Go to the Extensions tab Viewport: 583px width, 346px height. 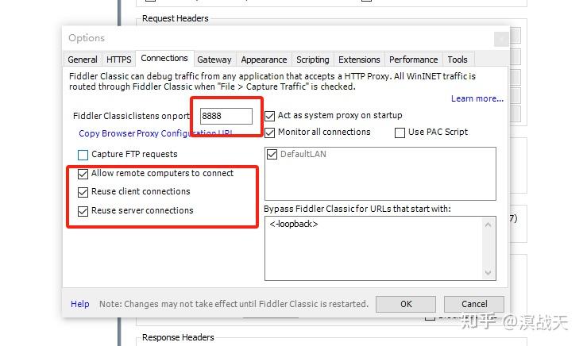click(x=359, y=60)
